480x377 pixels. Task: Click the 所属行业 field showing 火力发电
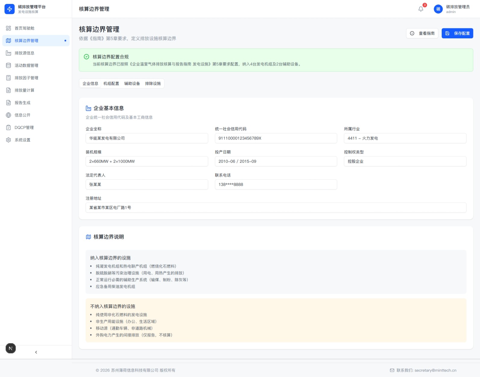[x=405, y=138]
